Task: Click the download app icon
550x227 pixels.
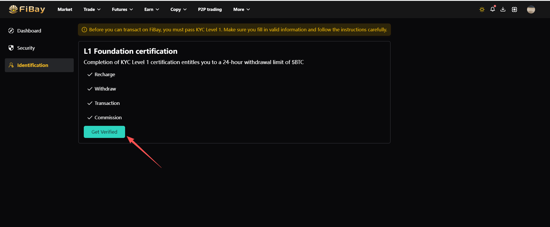Action: pos(503,9)
